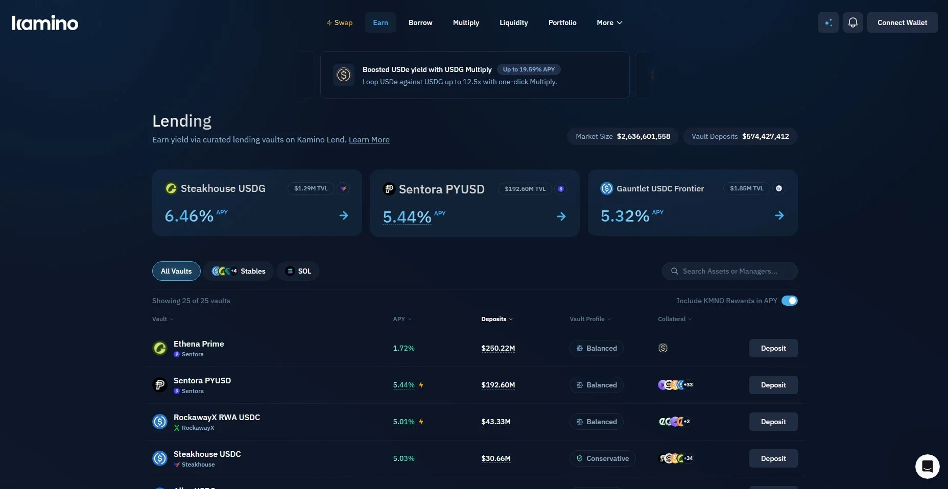This screenshot has height=489, width=948.
Task: Focus the Search Assets or Managers field
Action: point(730,271)
